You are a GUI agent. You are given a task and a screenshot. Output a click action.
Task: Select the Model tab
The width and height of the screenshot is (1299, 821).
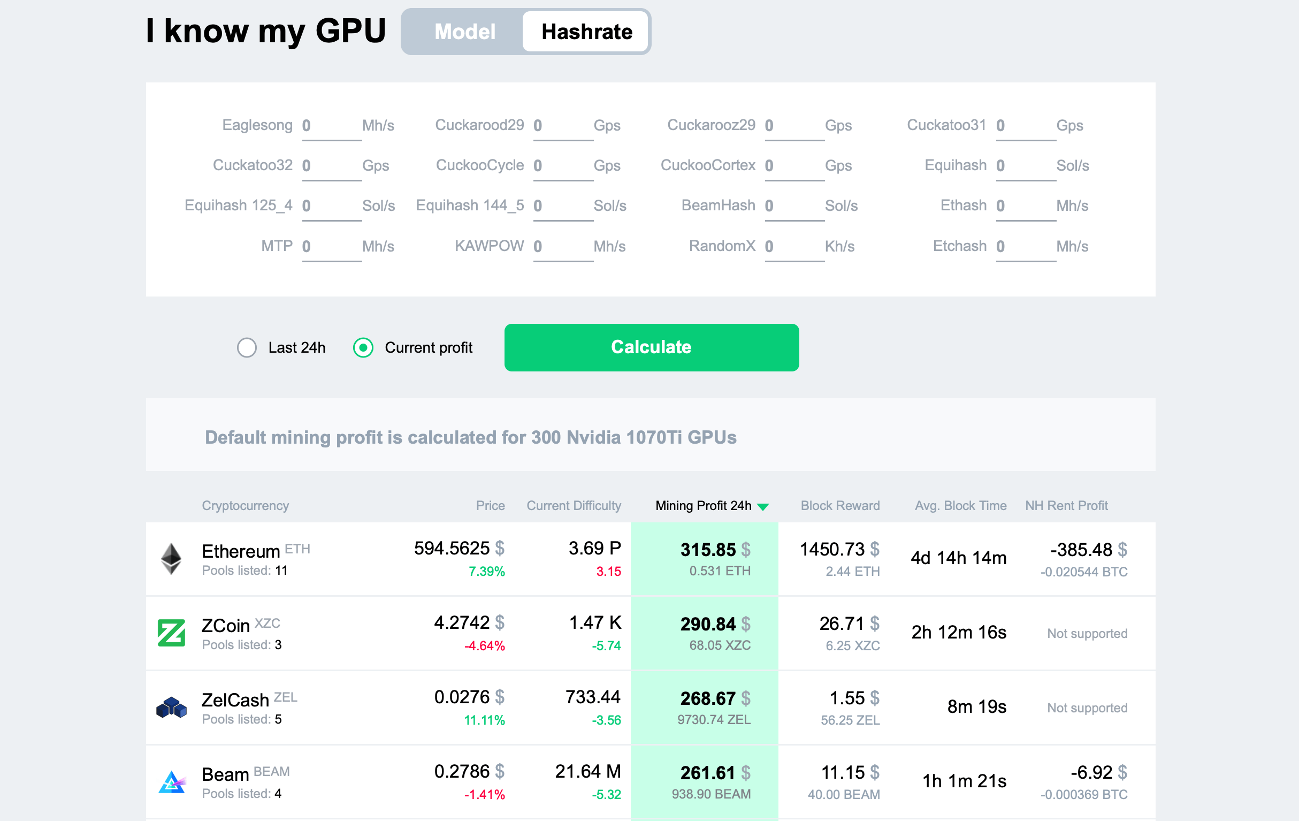(x=464, y=31)
